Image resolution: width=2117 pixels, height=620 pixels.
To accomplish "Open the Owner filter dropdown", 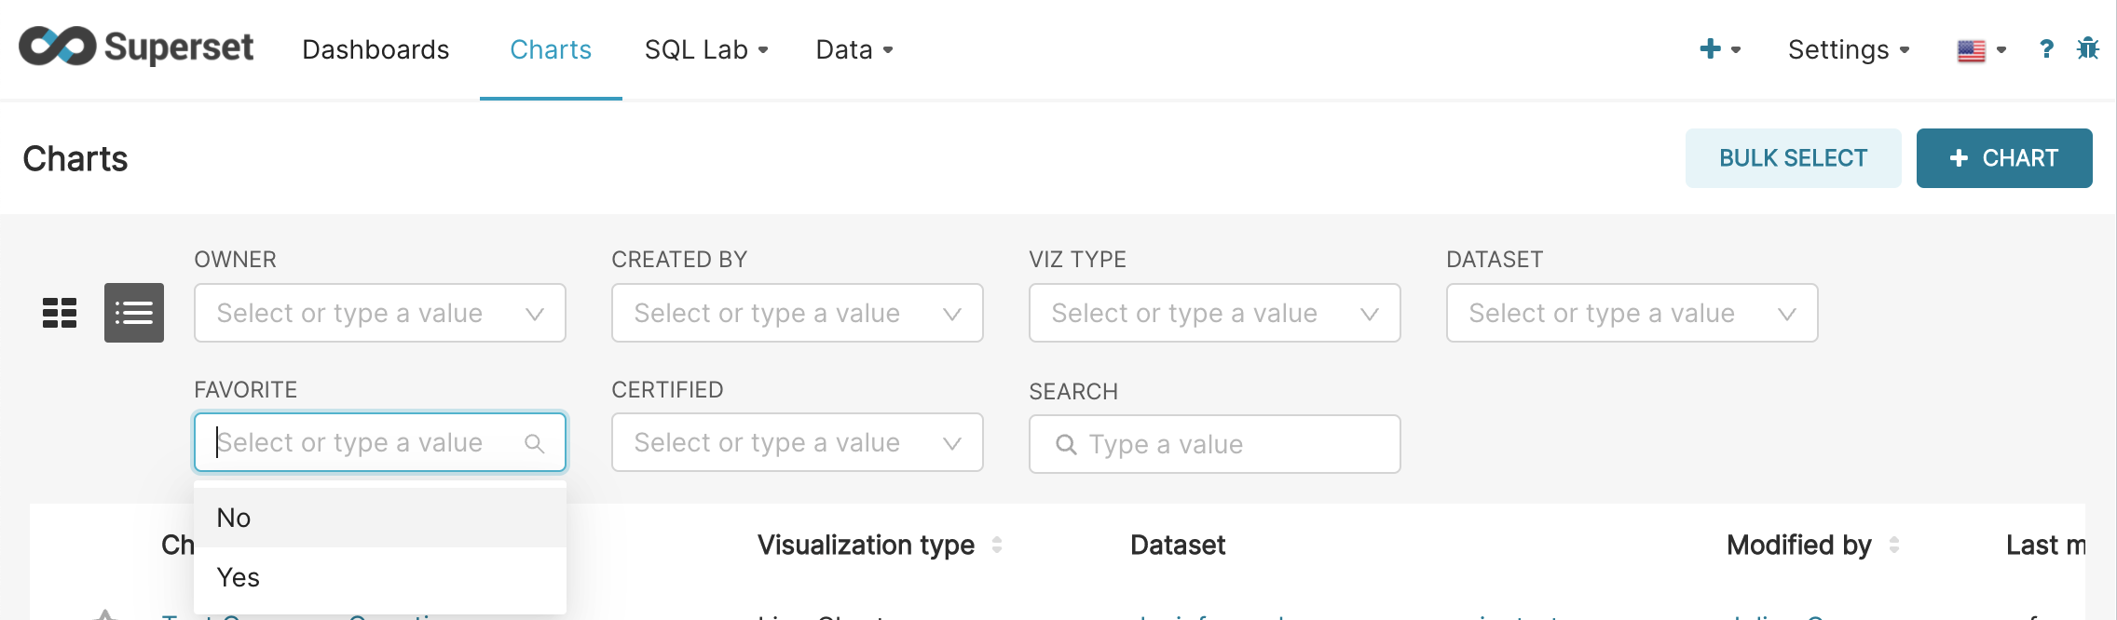I will tap(380, 313).
